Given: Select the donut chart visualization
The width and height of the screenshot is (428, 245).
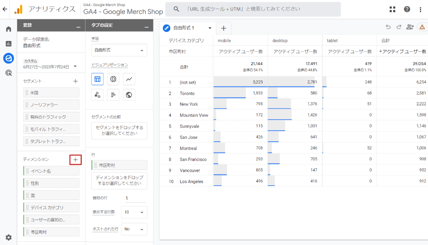Looking at the screenshot, I should point(113,79).
